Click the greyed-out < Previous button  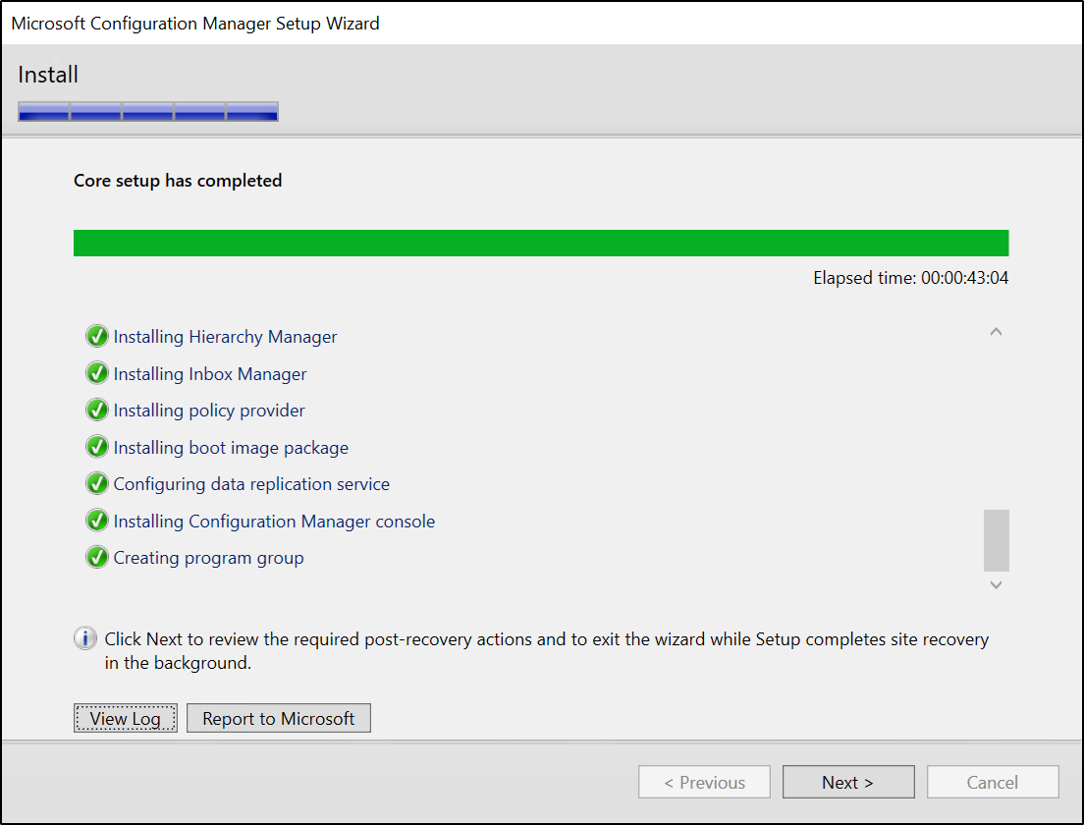click(x=704, y=782)
